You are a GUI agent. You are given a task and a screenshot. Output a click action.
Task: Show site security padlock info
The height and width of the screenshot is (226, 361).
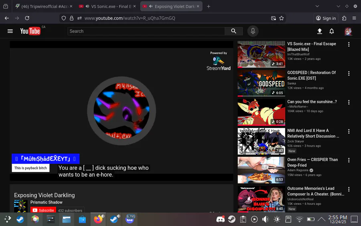pyautogui.click(x=72, y=18)
